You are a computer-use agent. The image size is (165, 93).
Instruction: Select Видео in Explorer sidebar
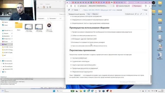pyautogui.click(x=6, y=44)
